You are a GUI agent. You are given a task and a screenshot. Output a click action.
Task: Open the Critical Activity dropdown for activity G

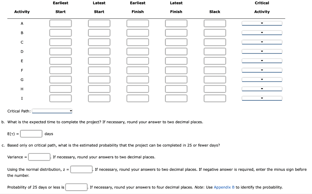coord(262,79)
